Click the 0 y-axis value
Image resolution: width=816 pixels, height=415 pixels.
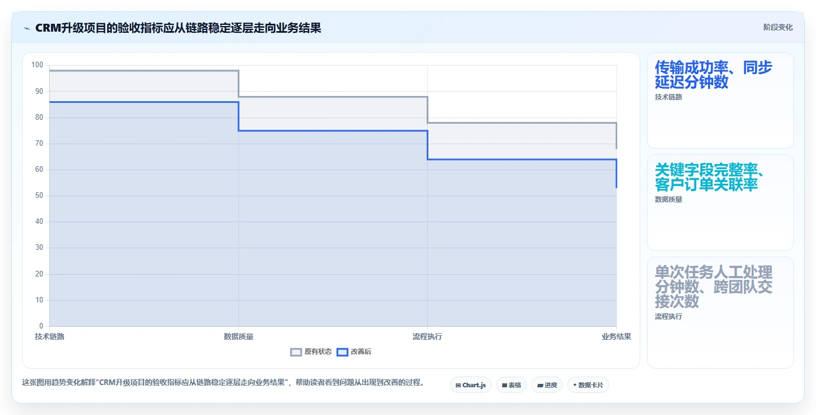click(x=41, y=326)
